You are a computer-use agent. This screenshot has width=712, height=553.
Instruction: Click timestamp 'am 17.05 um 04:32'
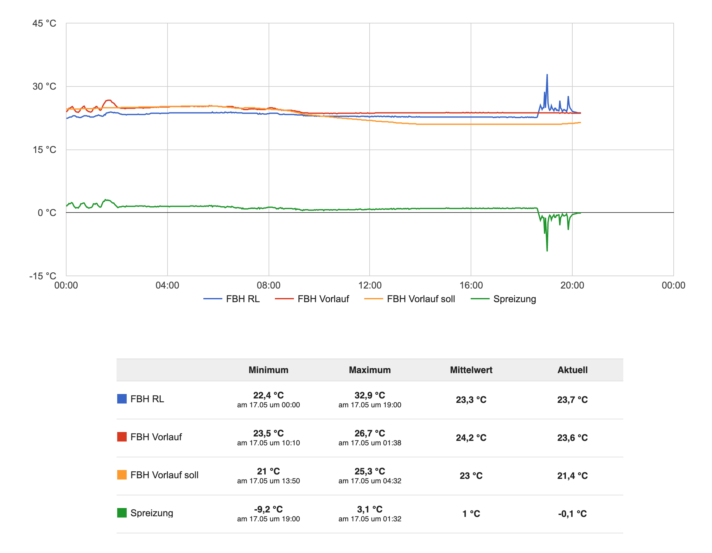pos(370,481)
